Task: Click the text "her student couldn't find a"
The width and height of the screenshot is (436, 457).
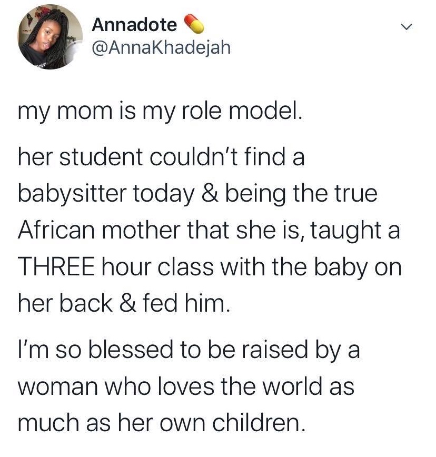Action: tap(161, 158)
